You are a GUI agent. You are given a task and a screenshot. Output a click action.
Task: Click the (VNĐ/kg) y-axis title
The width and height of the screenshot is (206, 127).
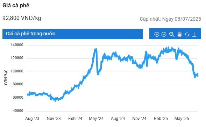coord(6,77)
